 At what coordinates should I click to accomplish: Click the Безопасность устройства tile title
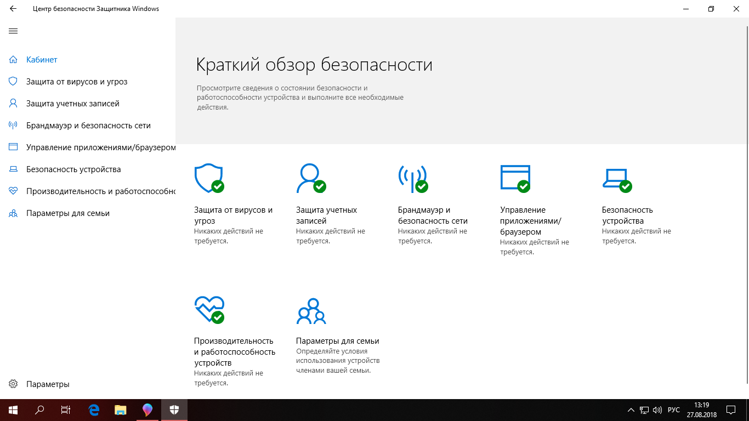click(627, 215)
